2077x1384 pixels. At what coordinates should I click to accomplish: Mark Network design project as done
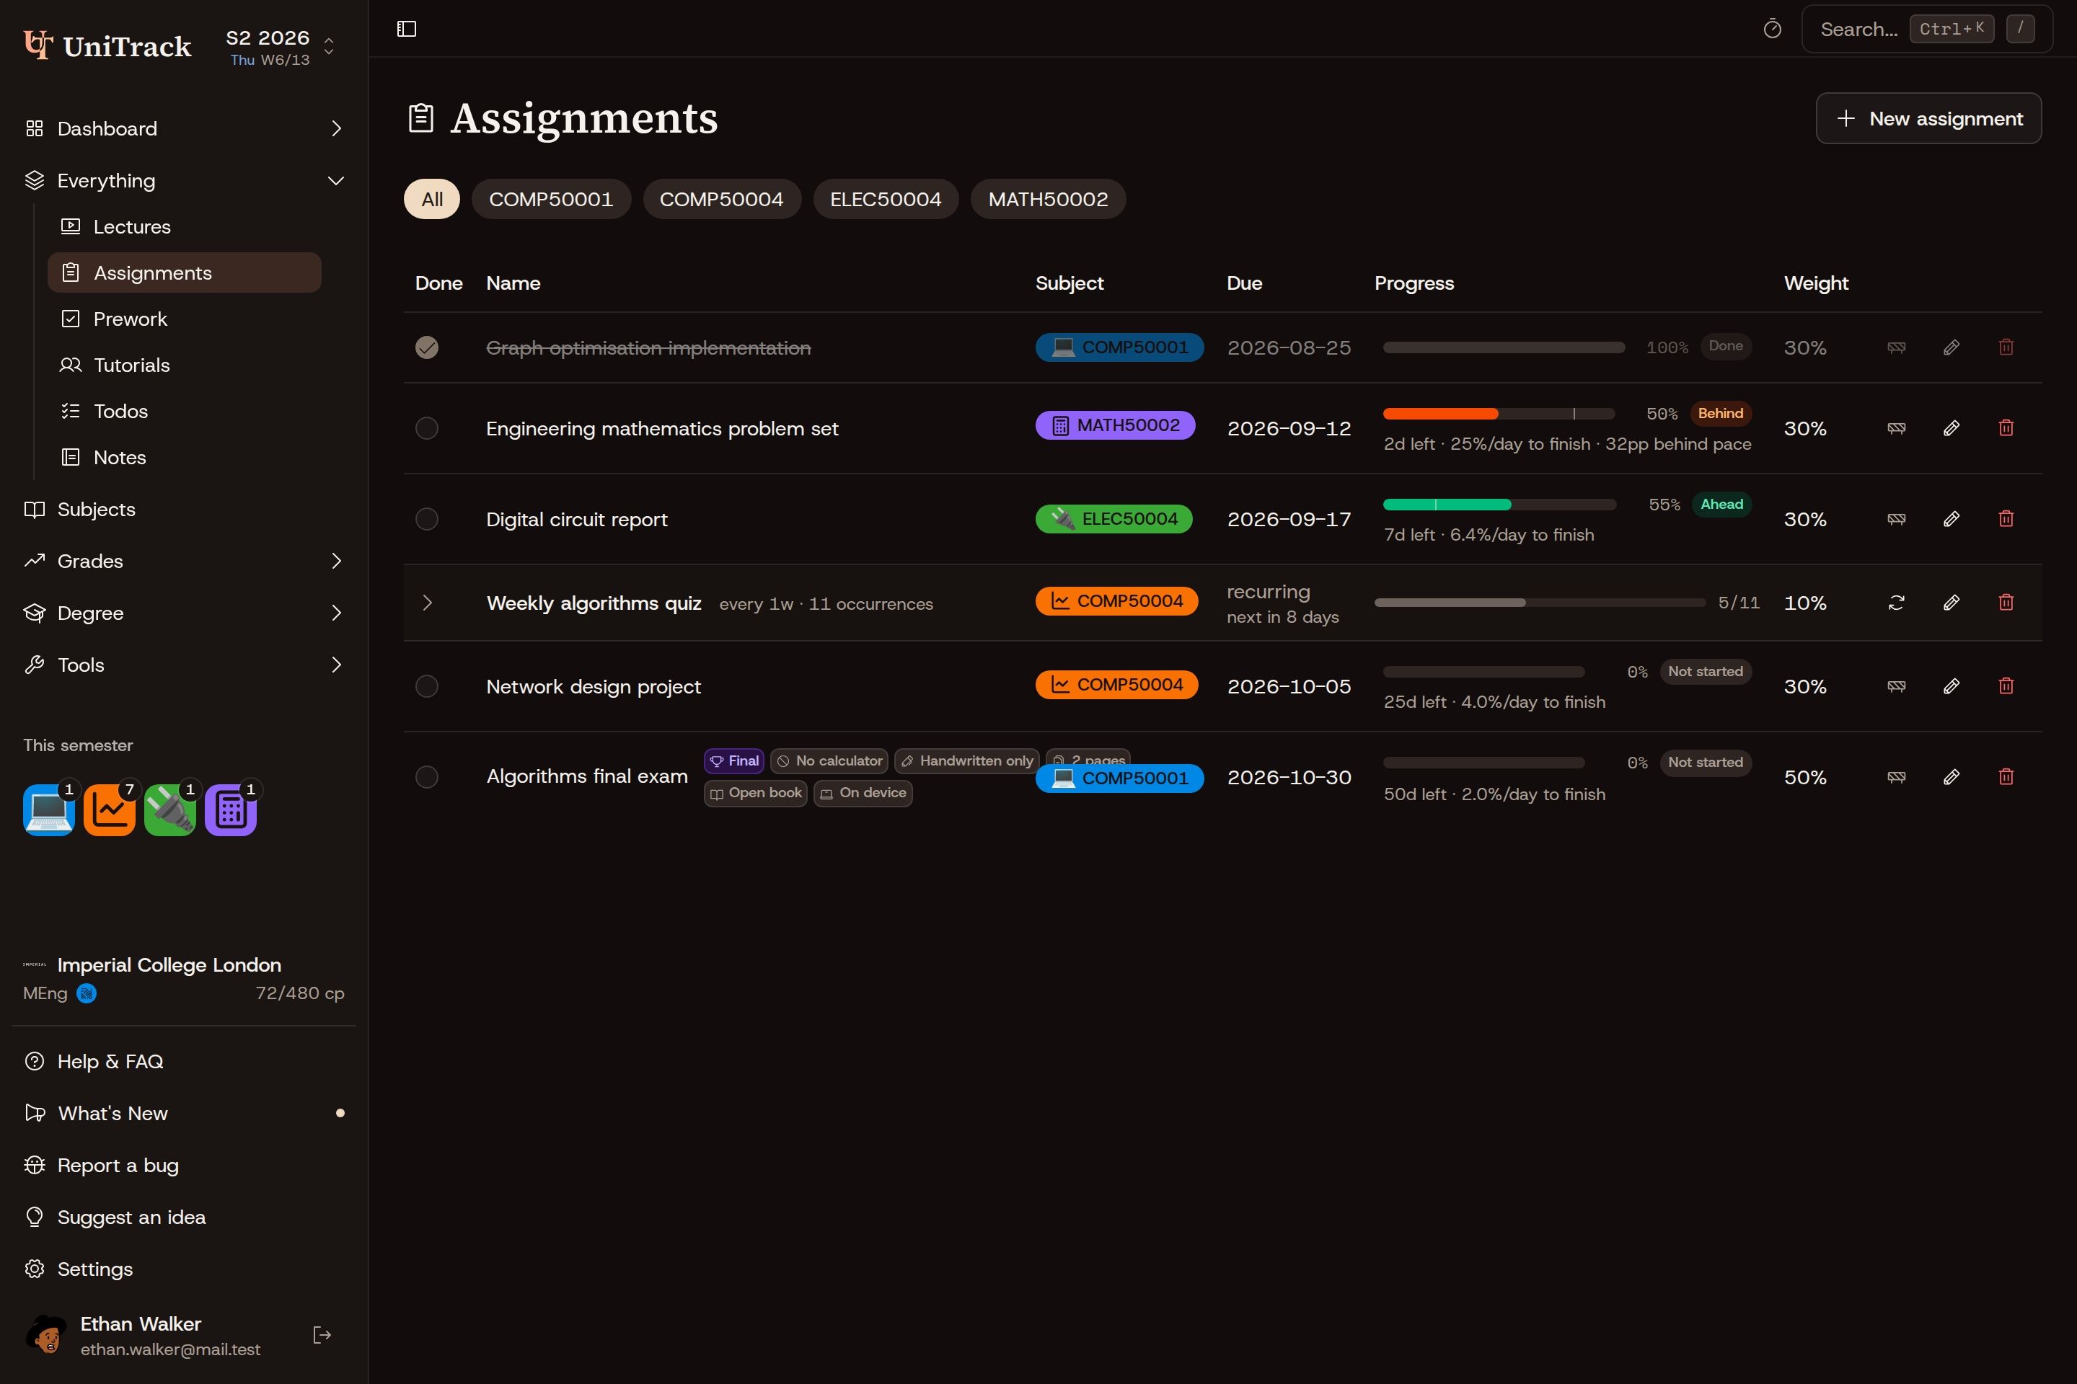[426, 686]
